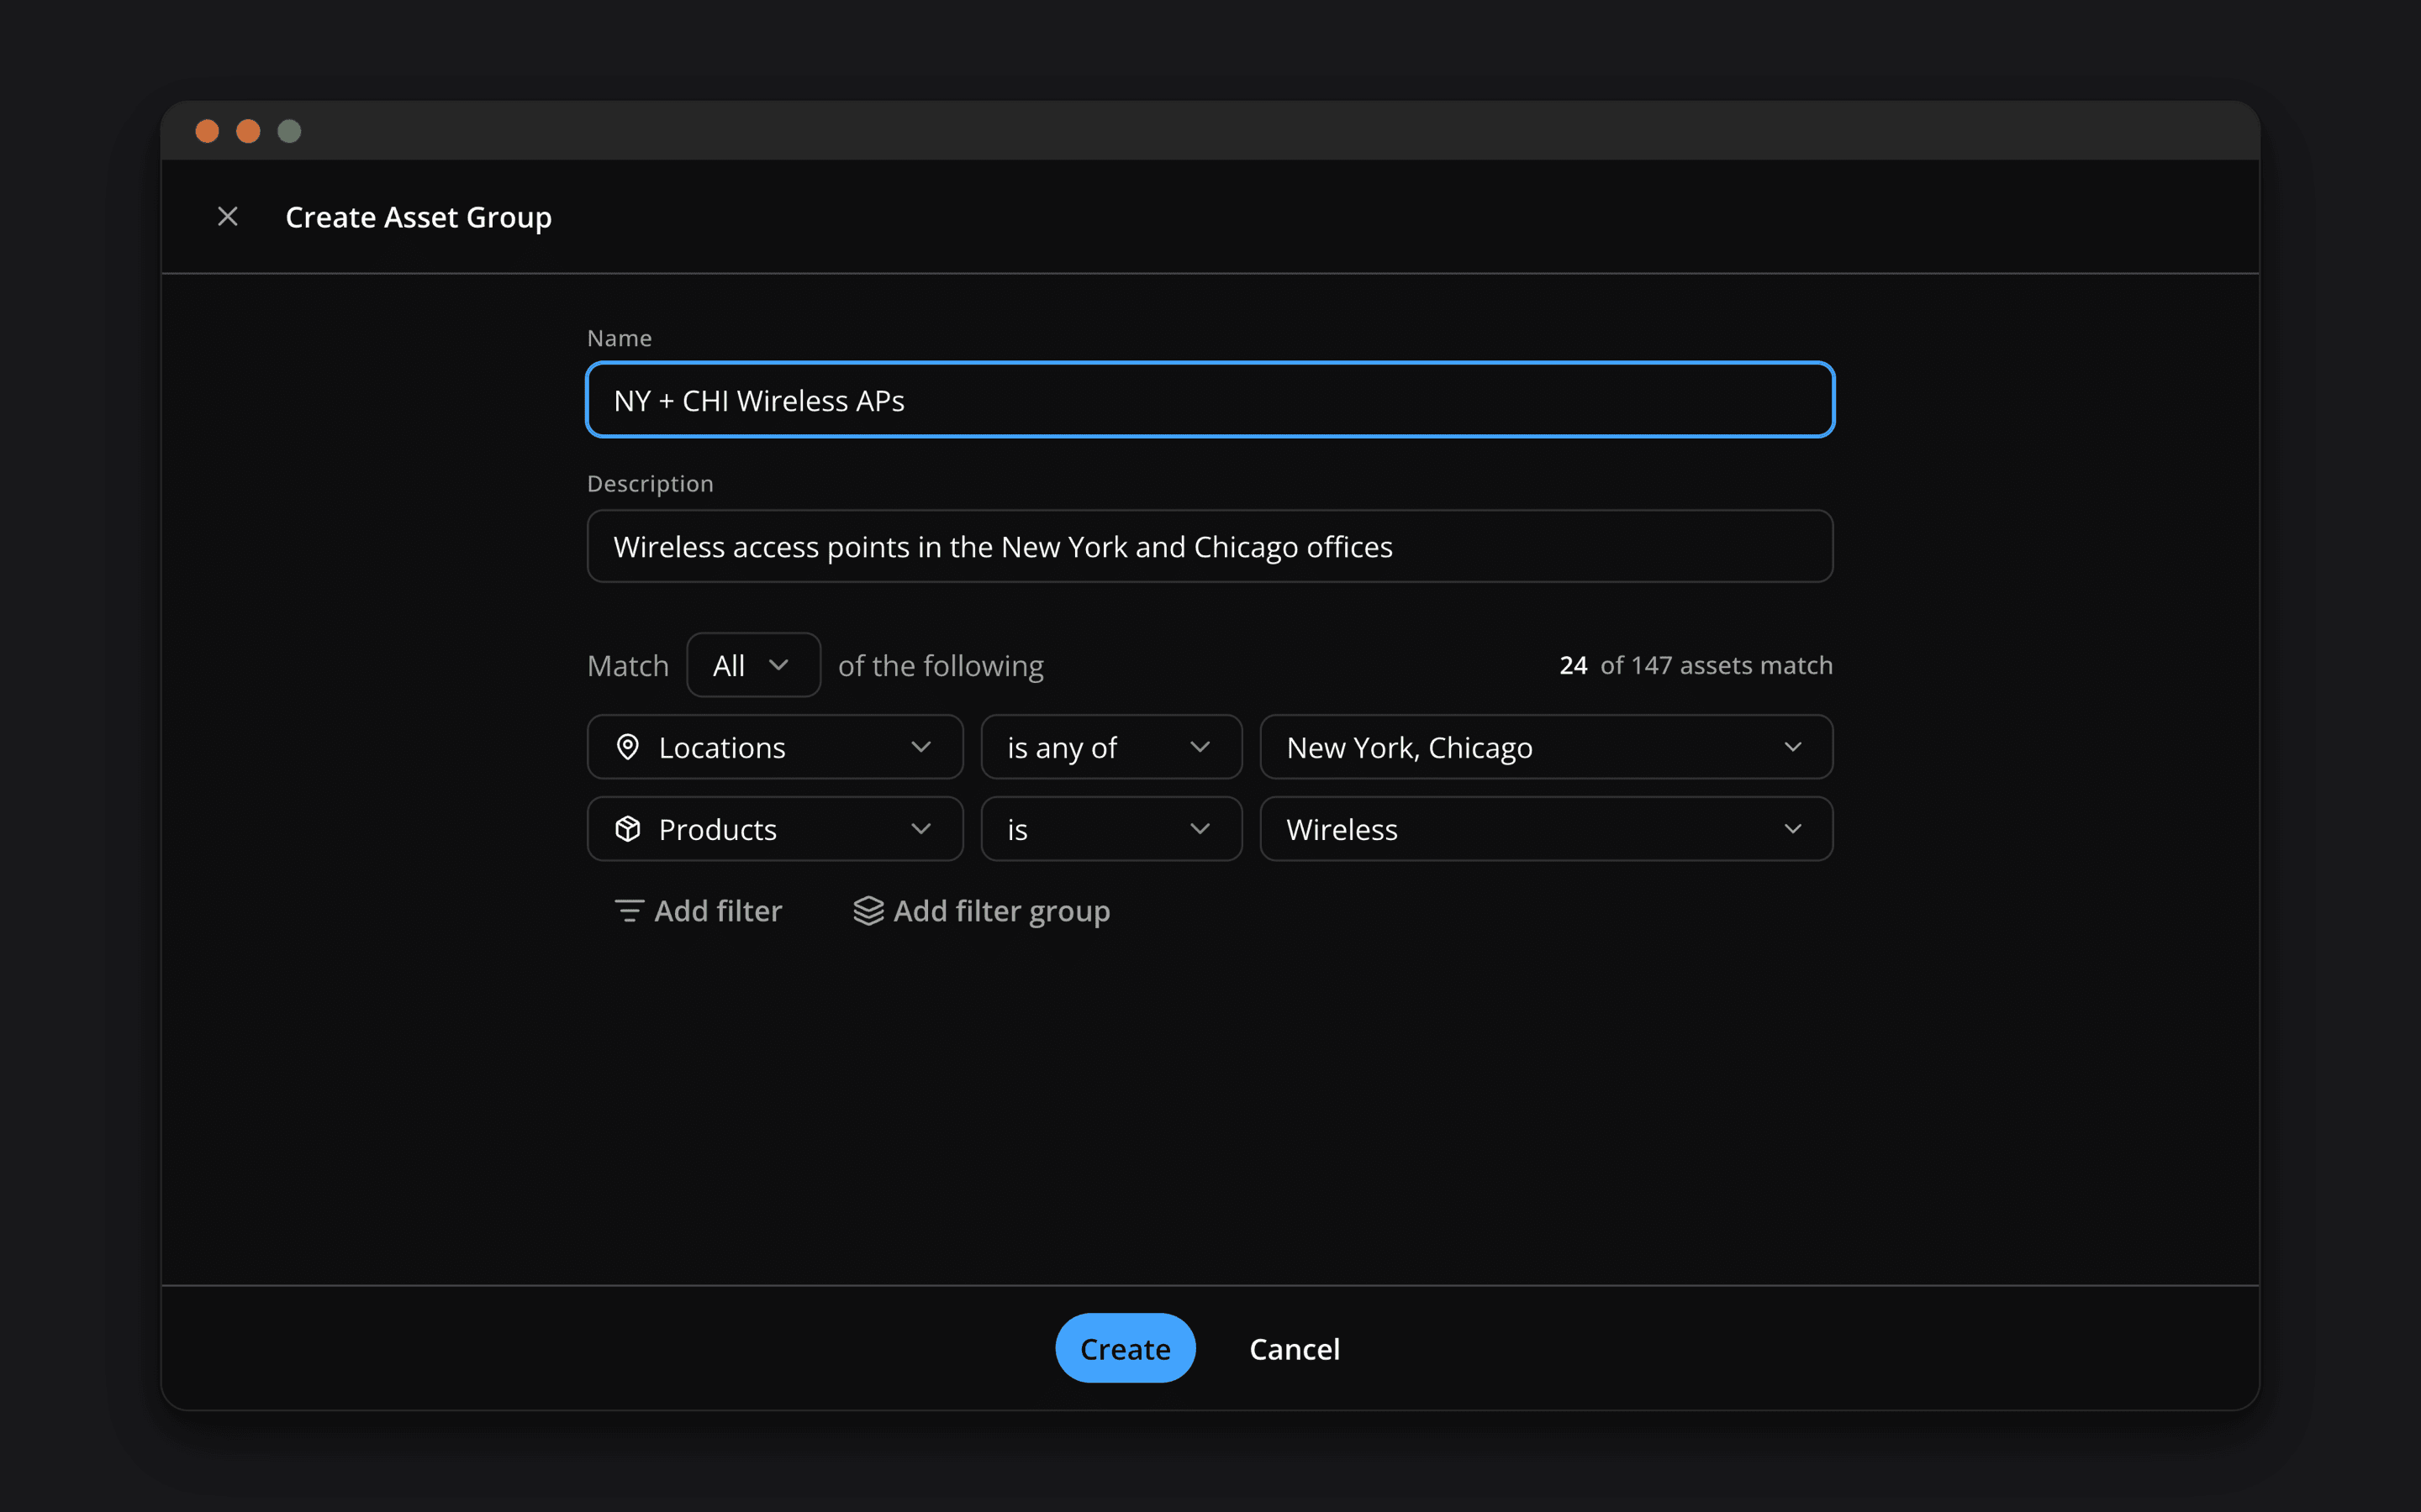Image resolution: width=2421 pixels, height=1512 pixels.
Task: Click the '24 of 147 assets match' text
Action: 1696,665
